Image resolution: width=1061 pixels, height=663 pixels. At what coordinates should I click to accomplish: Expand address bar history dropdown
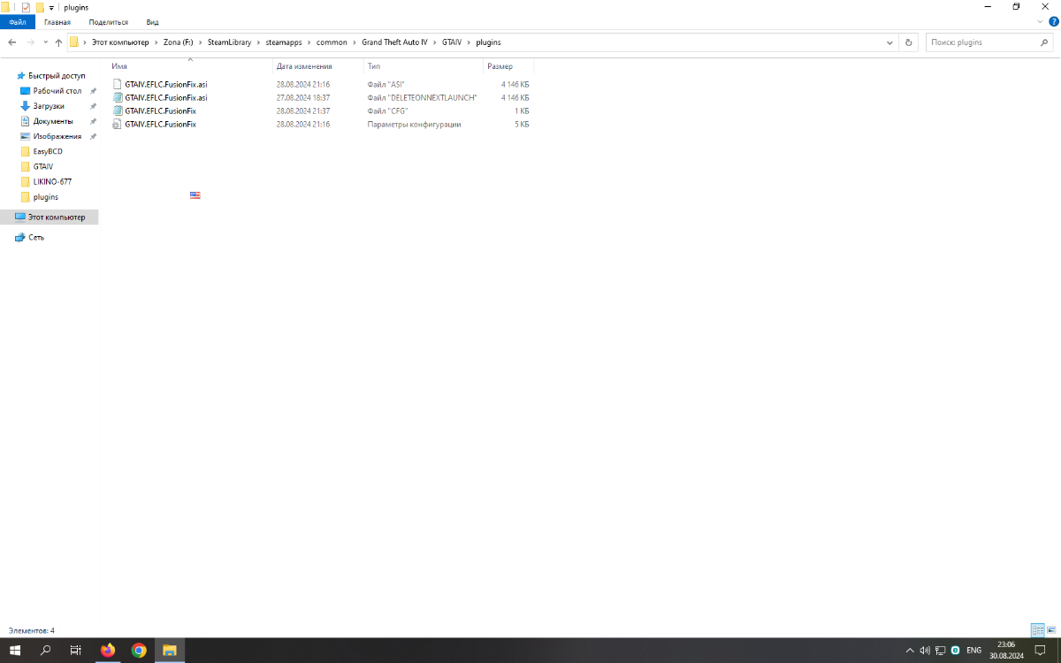tap(891, 42)
